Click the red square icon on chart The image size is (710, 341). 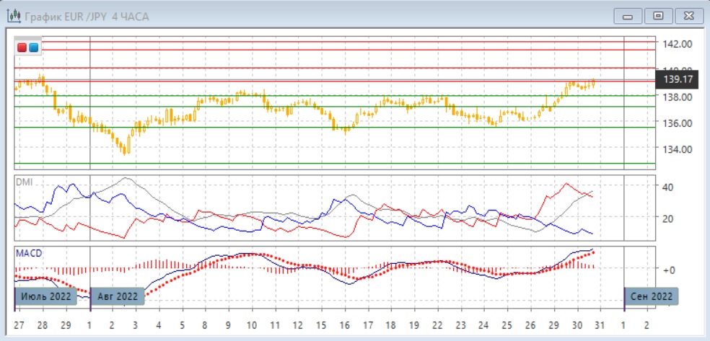22,48
